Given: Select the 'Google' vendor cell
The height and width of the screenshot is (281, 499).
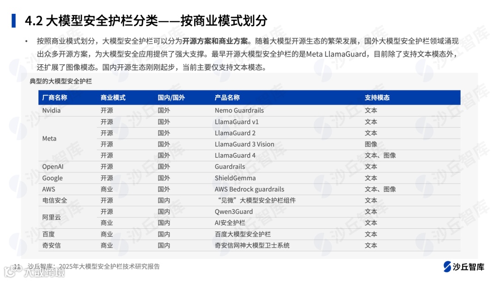Looking at the screenshot, I should tap(53, 178).
